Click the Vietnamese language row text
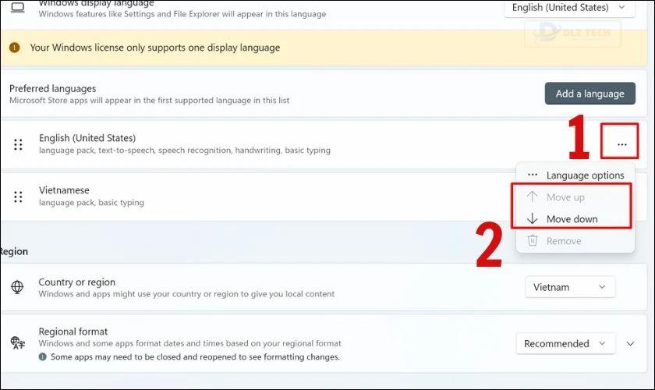Viewport: 655px width, 390px height. click(64, 190)
